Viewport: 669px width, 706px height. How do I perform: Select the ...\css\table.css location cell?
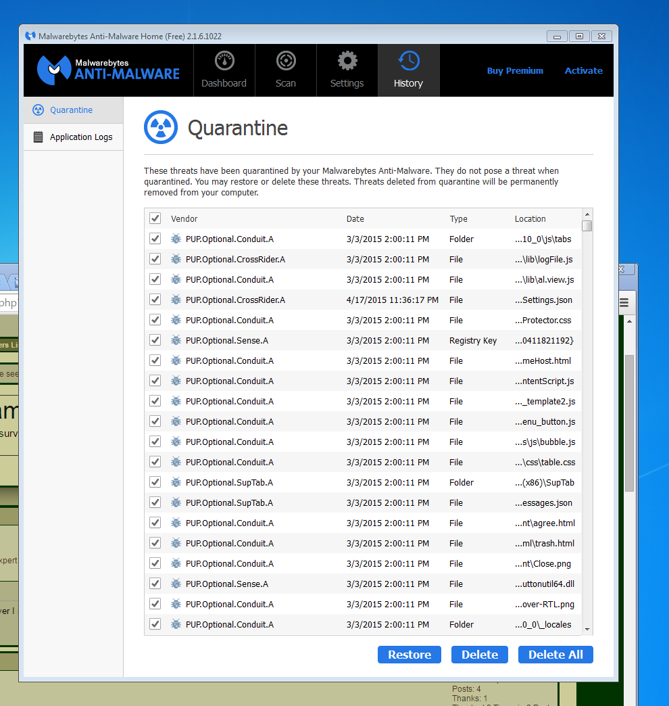pyautogui.click(x=545, y=462)
